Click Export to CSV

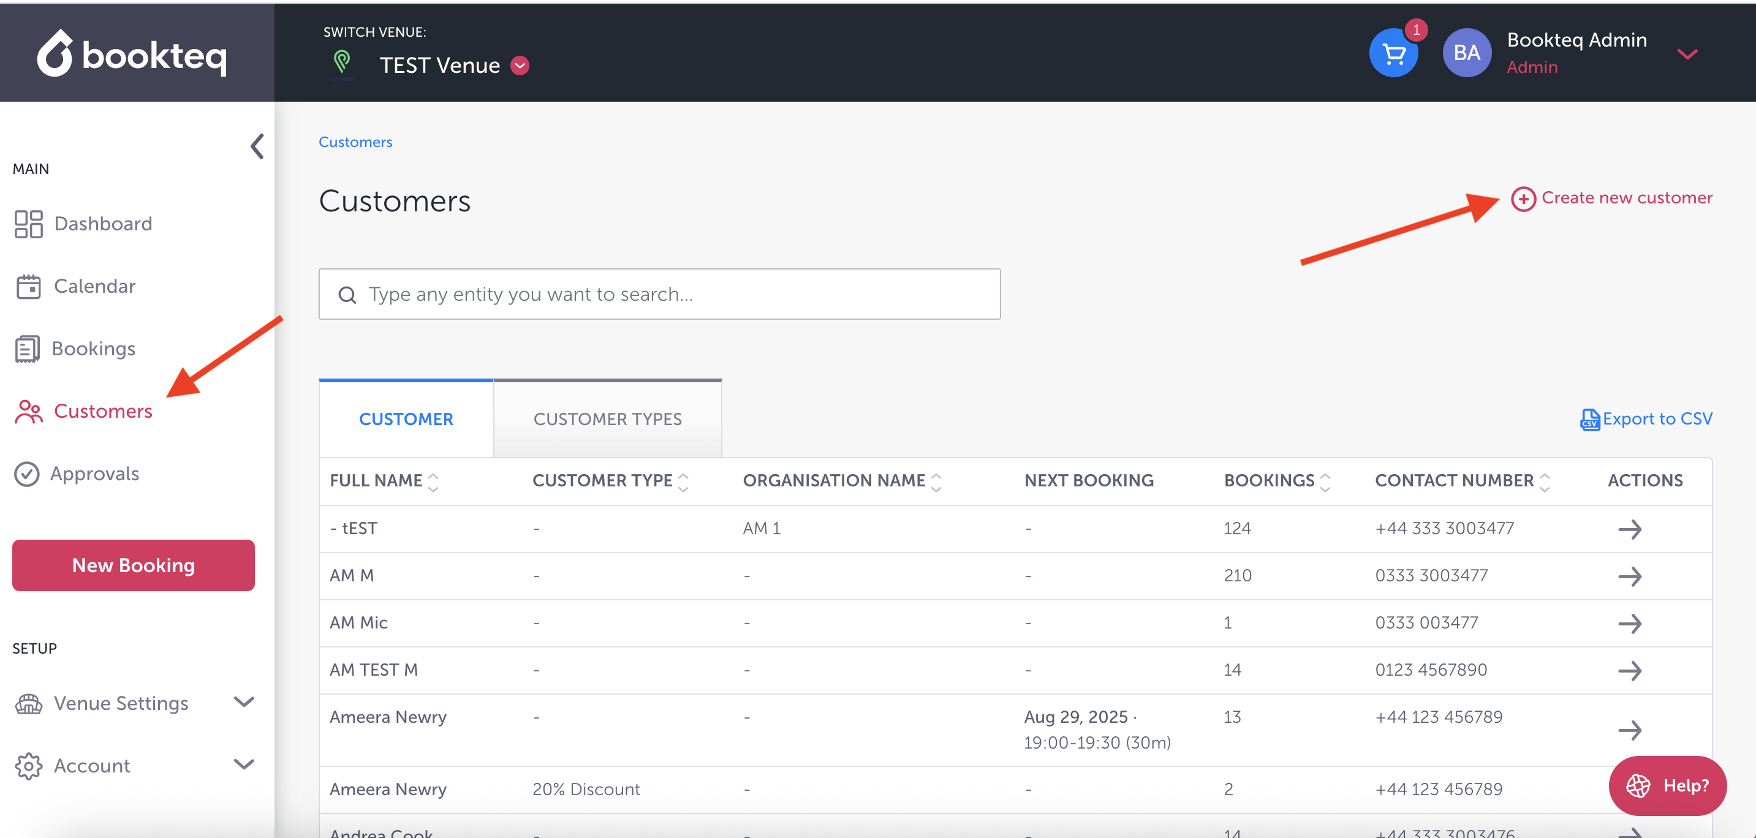pos(1646,419)
